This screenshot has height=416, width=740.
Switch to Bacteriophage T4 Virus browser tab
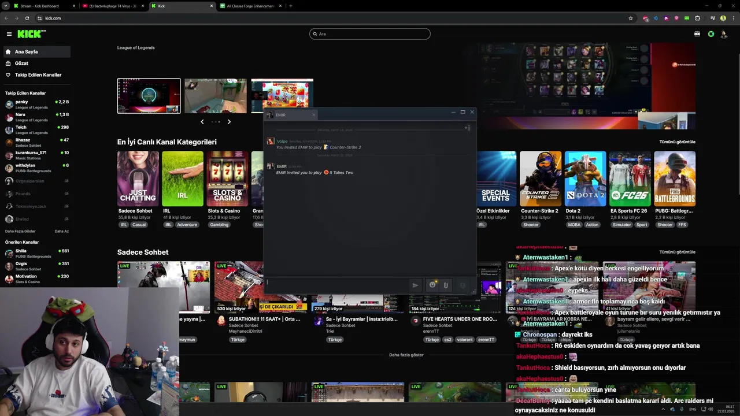(x=113, y=6)
